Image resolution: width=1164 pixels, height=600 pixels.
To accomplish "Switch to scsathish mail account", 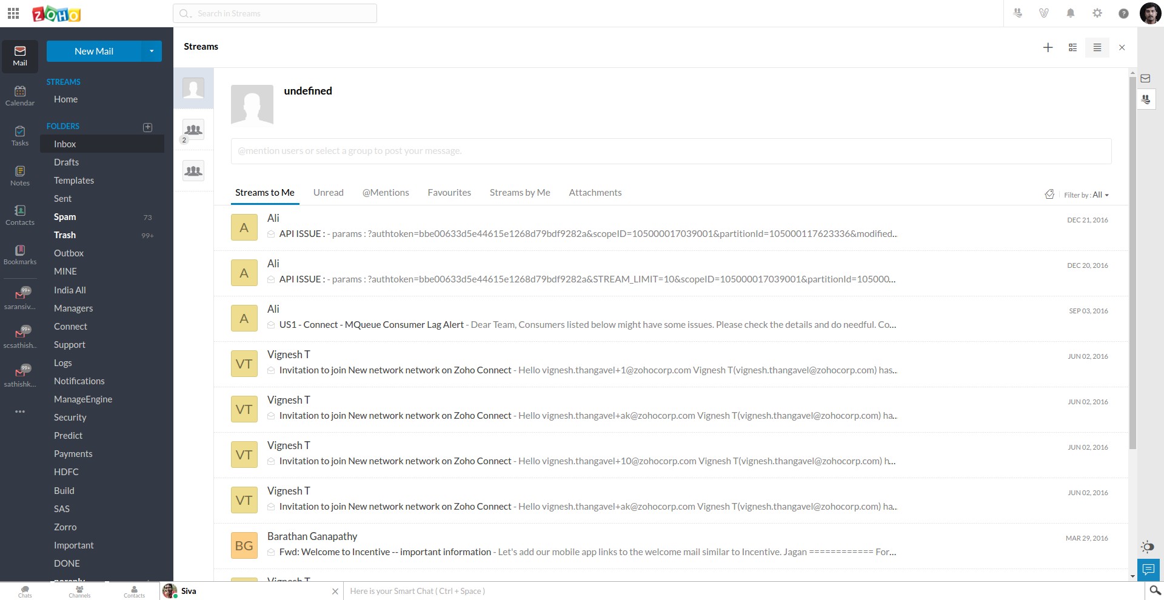I will click(20, 337).
